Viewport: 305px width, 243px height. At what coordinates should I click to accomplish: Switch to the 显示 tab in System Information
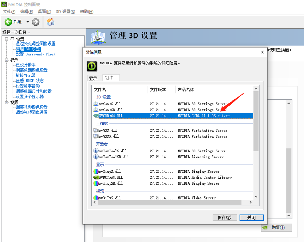tap(93, 78)
